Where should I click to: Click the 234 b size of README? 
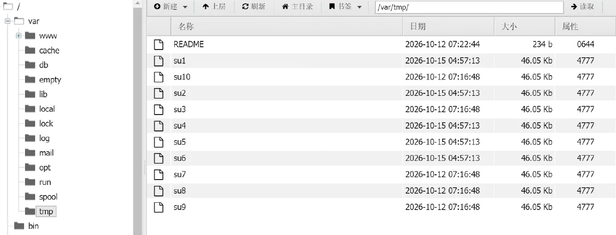(x=542, y=44)
